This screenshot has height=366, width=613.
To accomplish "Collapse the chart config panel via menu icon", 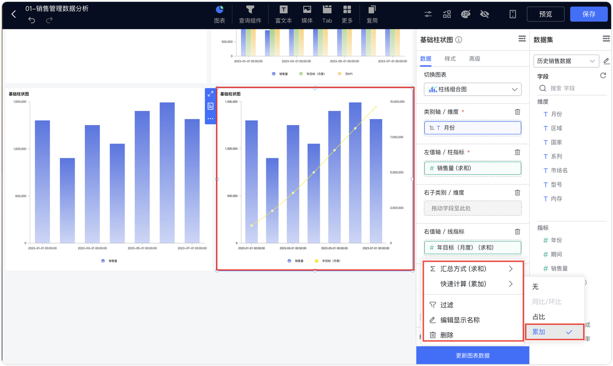I will pos(522,39).
